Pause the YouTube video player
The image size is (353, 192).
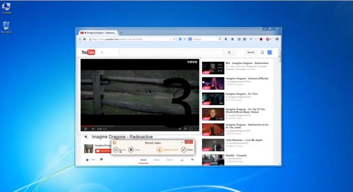click(86, 129)
